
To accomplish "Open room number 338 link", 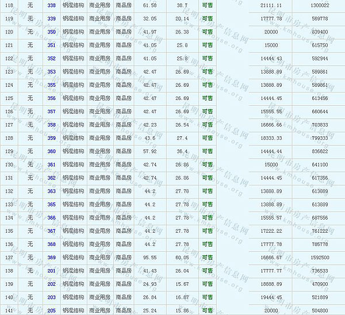I will pyautogui.click(x=52, y=5).
